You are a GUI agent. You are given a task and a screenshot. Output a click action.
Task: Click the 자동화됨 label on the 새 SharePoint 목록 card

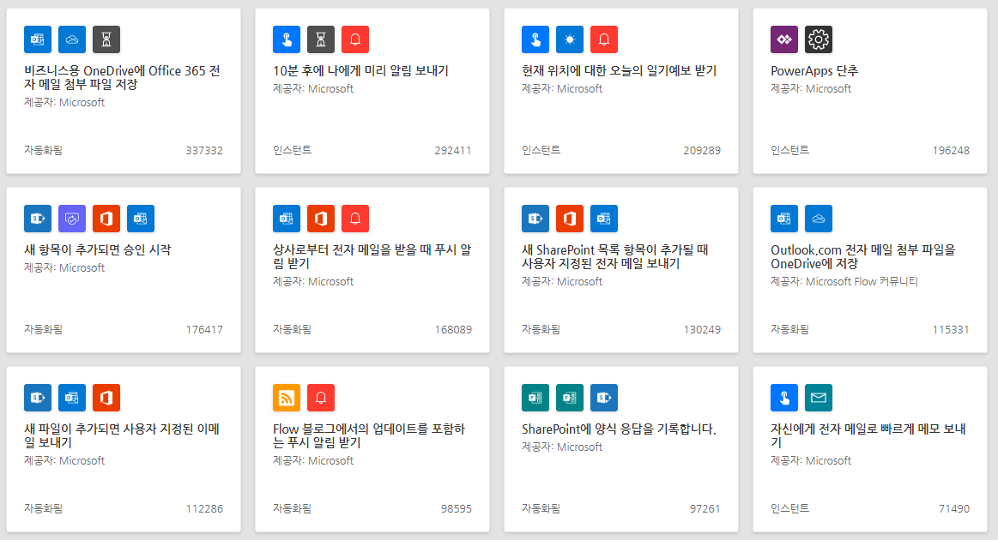(541, 330)
